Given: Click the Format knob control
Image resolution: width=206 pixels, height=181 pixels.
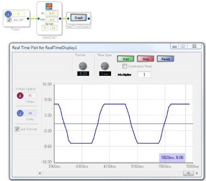Looking at the screenshot, I should tap(83, 66).
